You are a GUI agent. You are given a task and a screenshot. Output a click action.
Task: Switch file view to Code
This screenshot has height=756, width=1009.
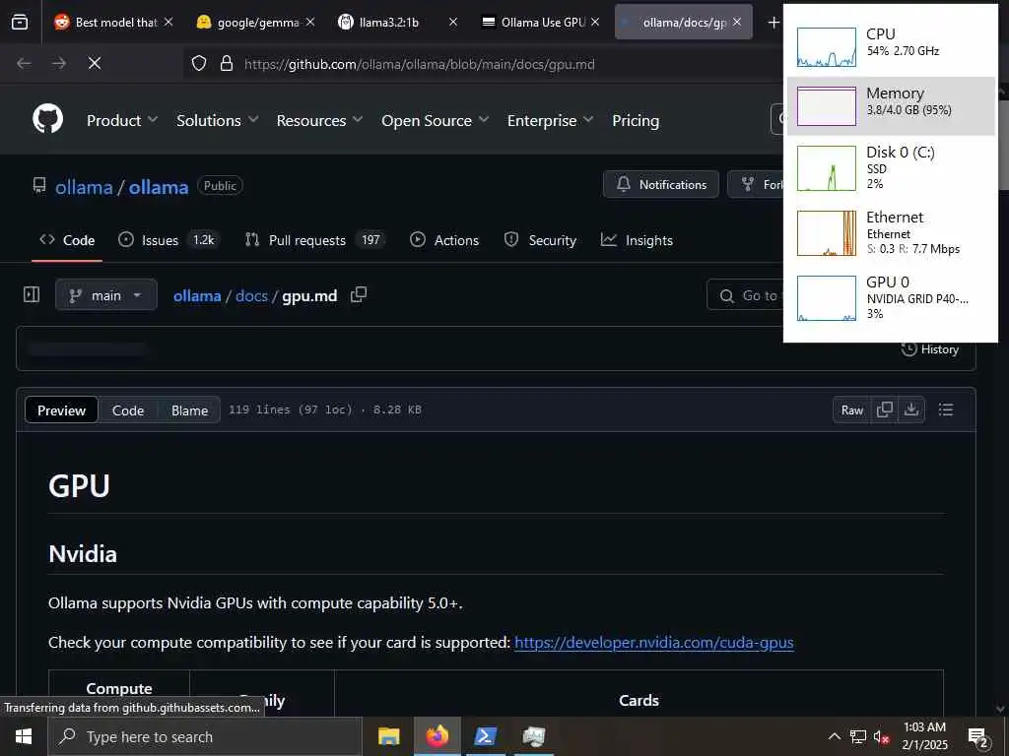pyautogui.click(x=128, y=410)
